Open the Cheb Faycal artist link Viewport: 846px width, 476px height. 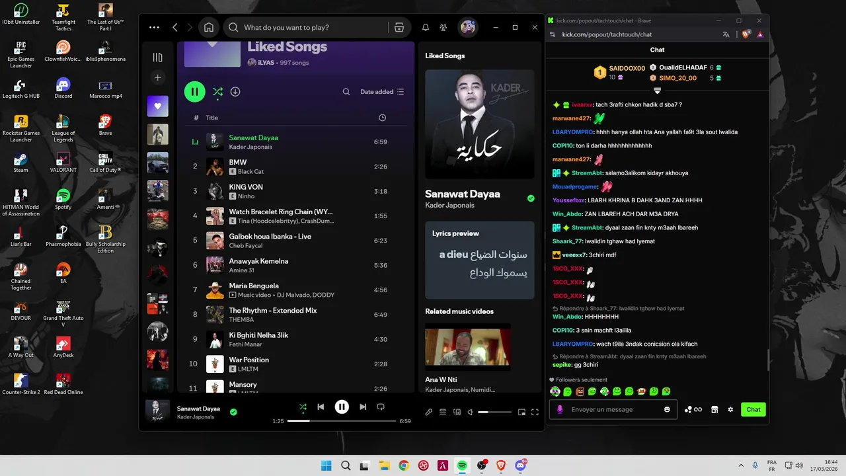pos(246,246)
